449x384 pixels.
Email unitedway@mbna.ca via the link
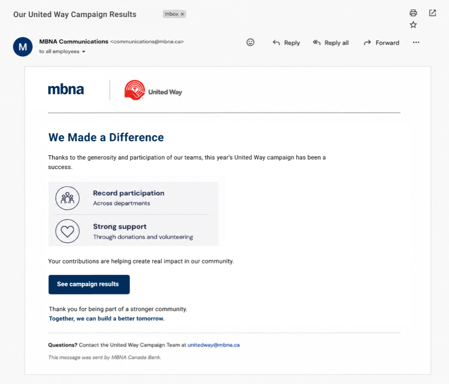(214, 345)
